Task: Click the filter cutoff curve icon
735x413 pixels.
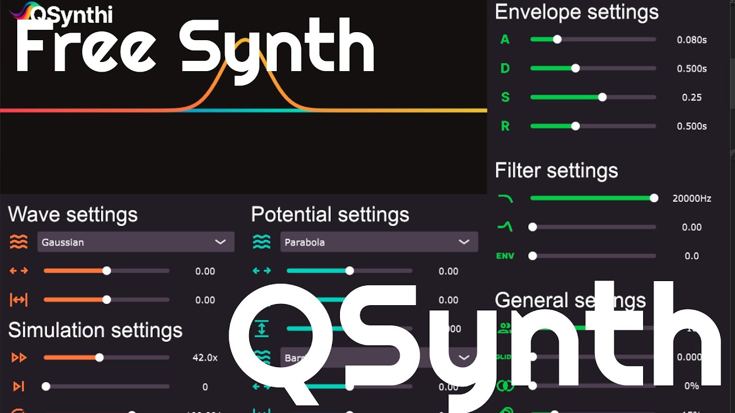Action: (505, 198)
